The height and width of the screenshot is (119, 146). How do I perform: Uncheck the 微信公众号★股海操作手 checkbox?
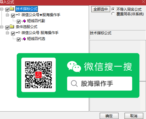click(13, 16)
